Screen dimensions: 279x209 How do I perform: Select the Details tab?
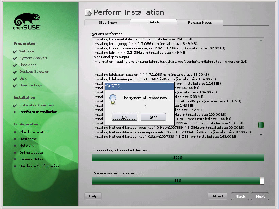pyautogui.click(x=154, y=22)
